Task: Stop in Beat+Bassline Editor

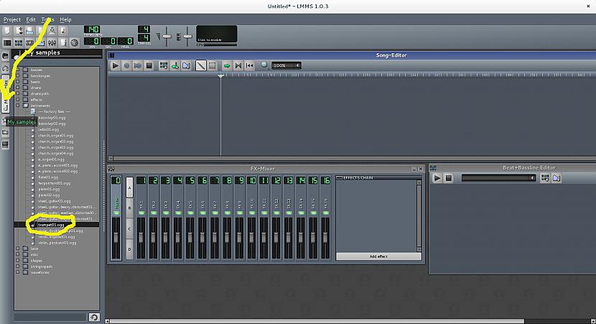Action: (x=449, y=177)
